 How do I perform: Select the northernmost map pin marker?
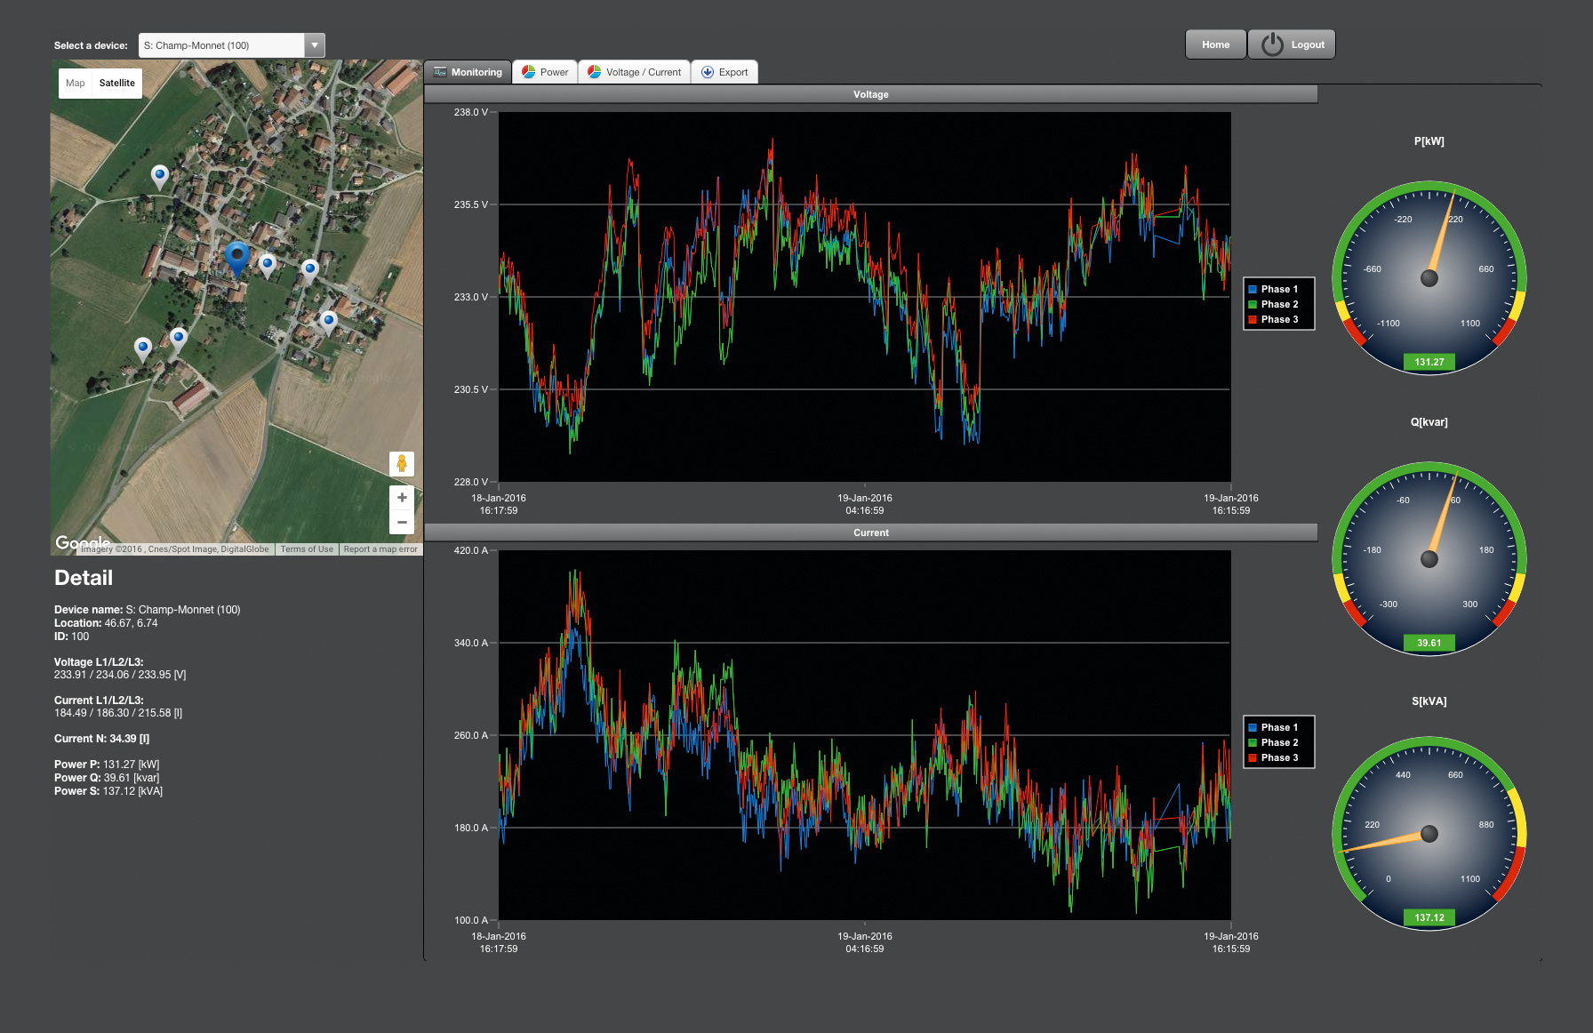coord(160,175)
